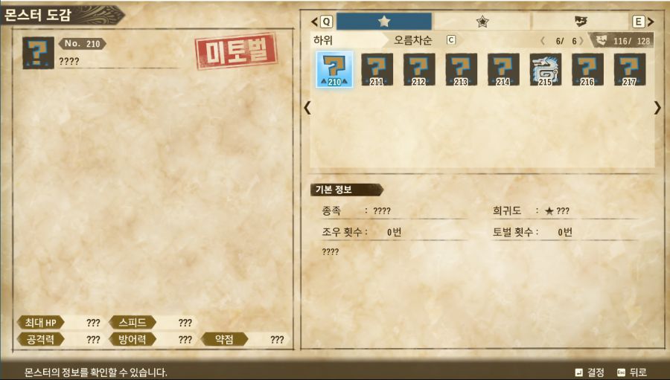Click the 뒤로 back button
The image size is (670, 380).
coord(632,373)
